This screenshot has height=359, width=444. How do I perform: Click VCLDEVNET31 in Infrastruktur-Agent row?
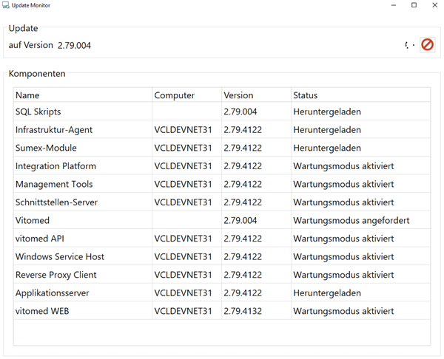(x=183, y=130)
